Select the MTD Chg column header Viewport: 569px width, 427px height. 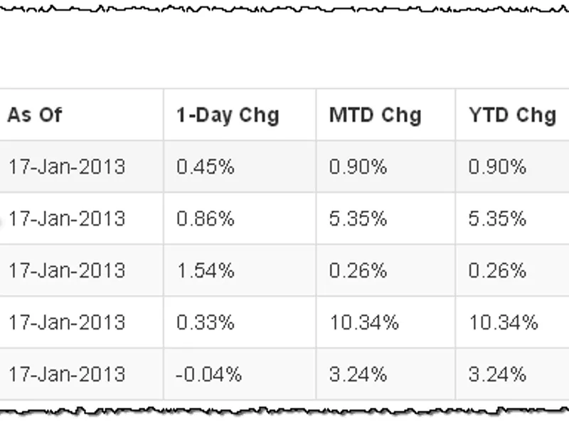376,116
